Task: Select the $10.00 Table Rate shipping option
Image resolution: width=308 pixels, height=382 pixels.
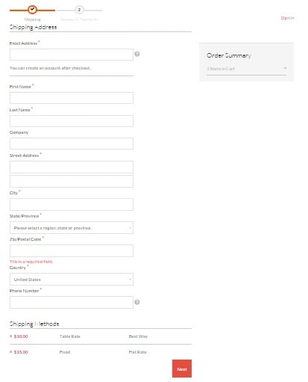Action: tap(10, 336)
